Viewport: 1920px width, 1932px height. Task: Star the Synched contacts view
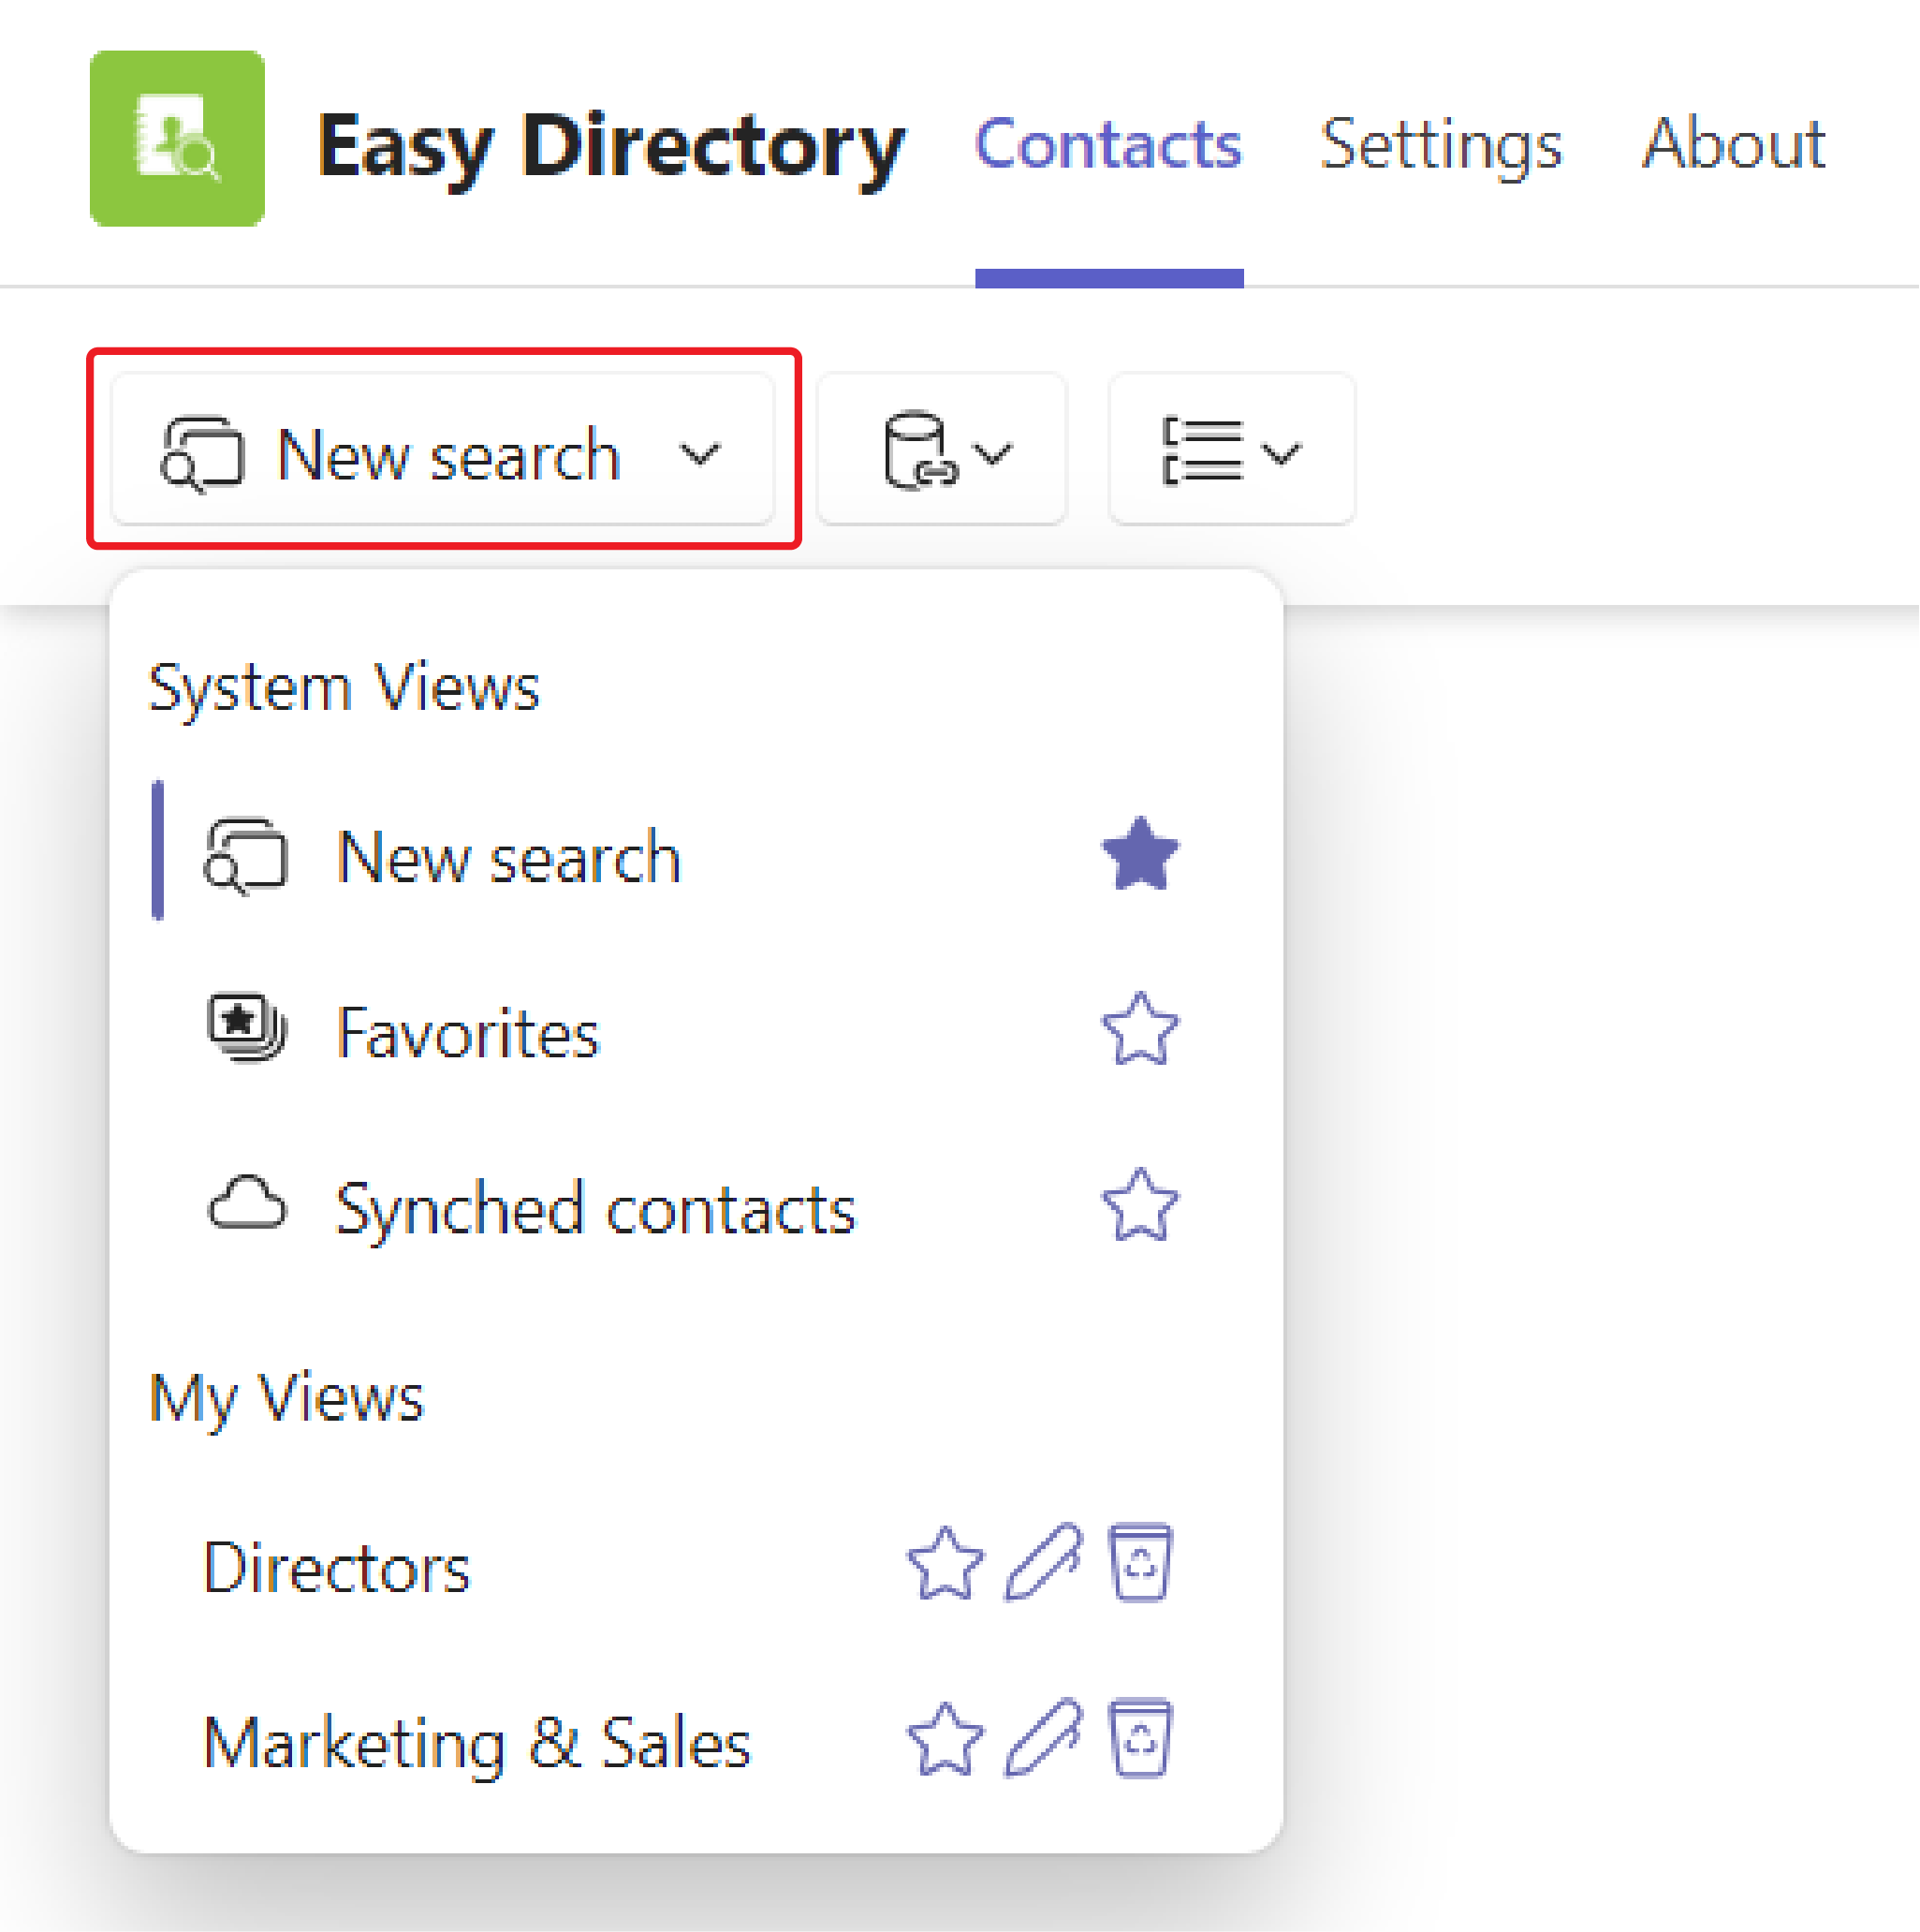pyautogui.click(x=1140, y=1205)
